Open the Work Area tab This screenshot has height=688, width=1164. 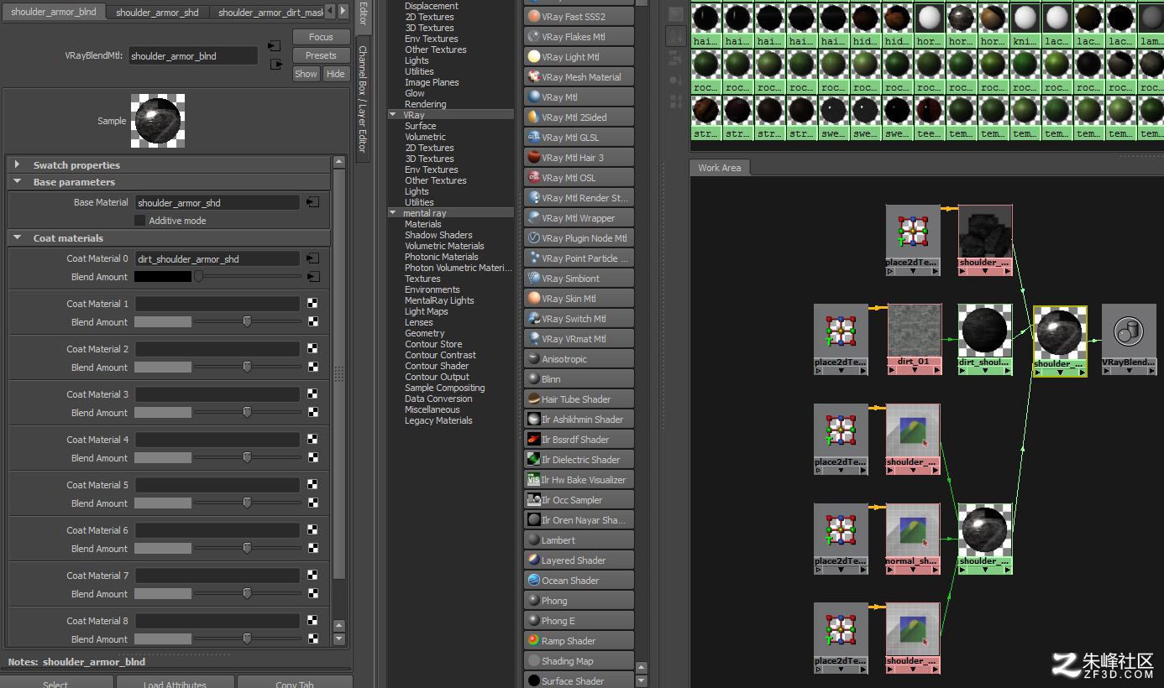[x=720, y=168]
